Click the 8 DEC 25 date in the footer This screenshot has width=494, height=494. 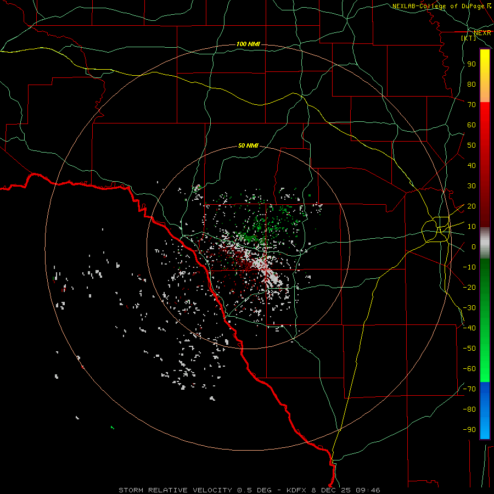(x=332, y=490)
